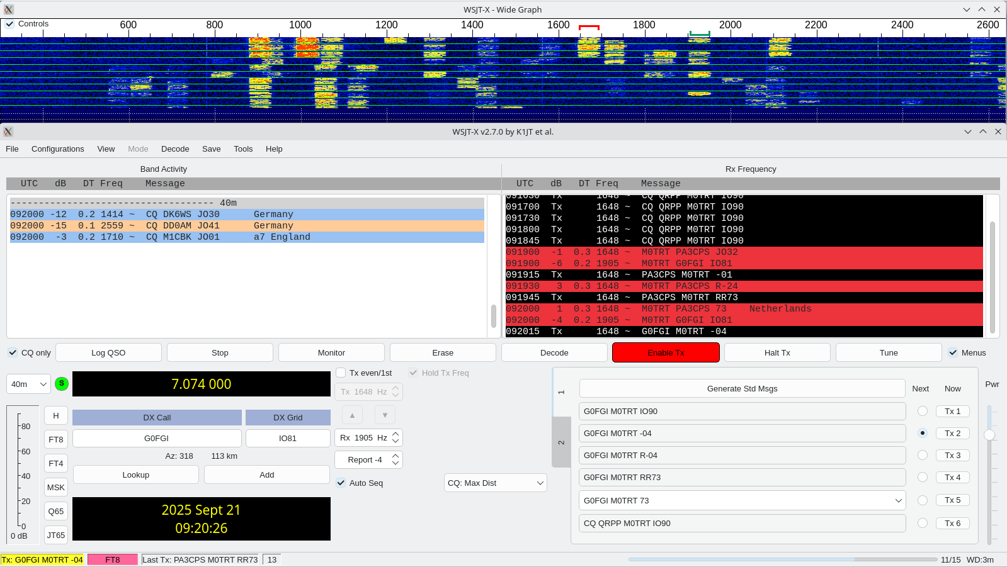
Task: Select the H mode button
Action: point(56,415)
